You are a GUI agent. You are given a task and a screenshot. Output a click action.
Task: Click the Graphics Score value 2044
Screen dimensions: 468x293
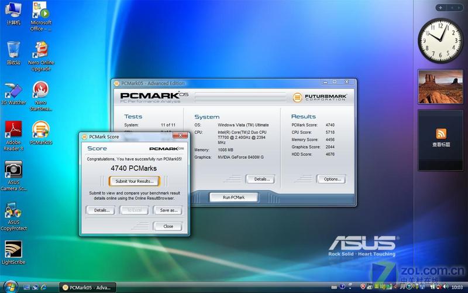click(330, 147)
